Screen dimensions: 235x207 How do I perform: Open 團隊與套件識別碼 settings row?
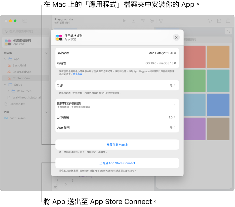tap(117, 105)
